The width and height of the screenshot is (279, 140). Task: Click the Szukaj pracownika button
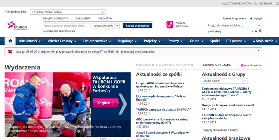pos(137,26)
